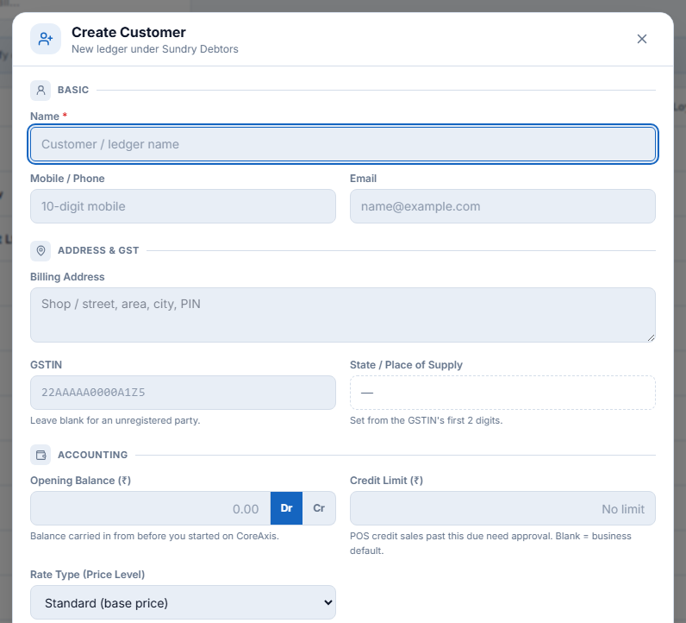Click the 'Balance carried in from before' hint
Viewport: 686px width, 623px height.
pos(154,536)
